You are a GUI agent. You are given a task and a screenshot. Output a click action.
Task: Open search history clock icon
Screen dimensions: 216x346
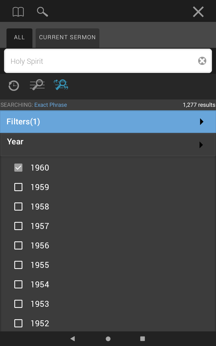tap(13, 85)
